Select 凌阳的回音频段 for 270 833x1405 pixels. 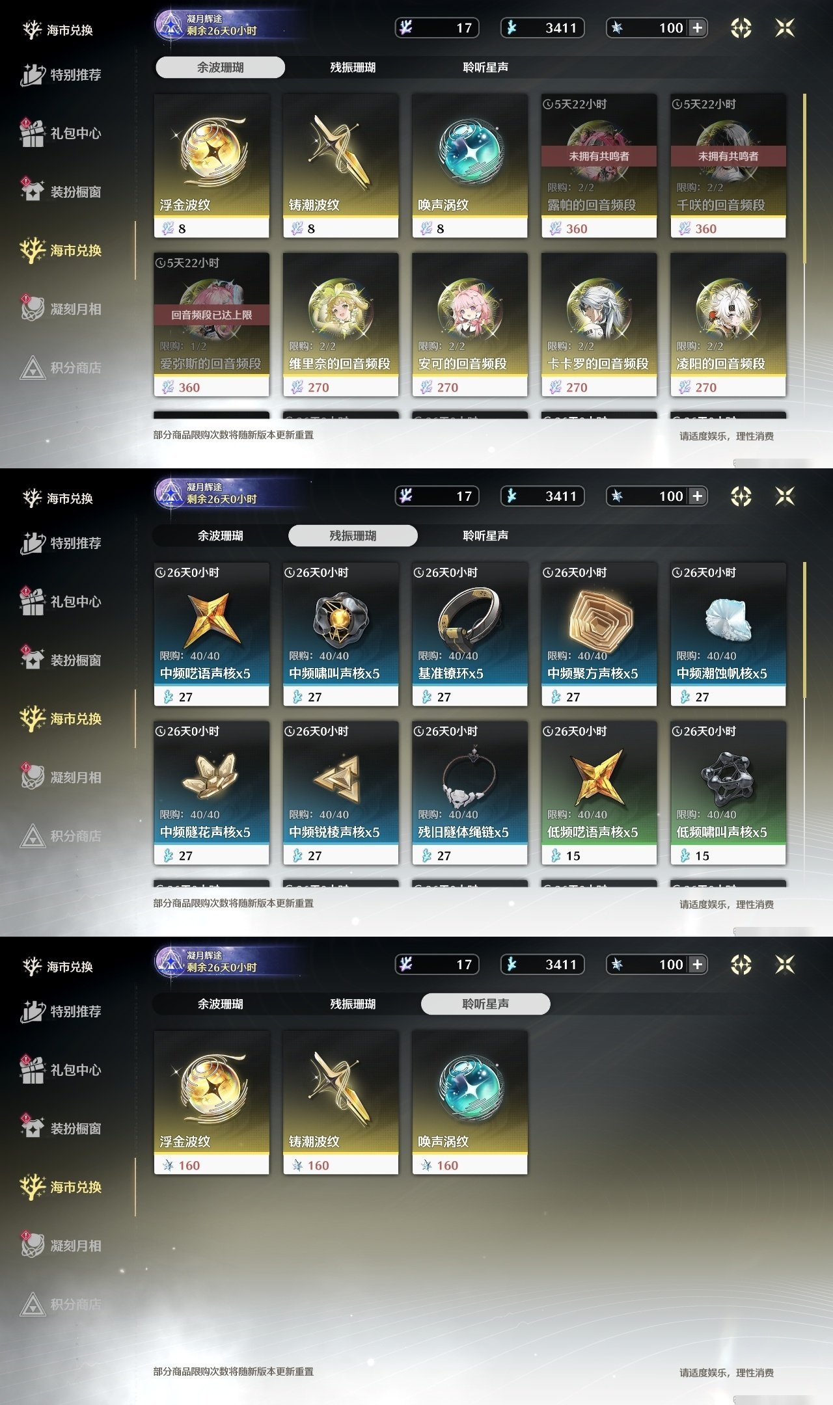tap(728, 325)
